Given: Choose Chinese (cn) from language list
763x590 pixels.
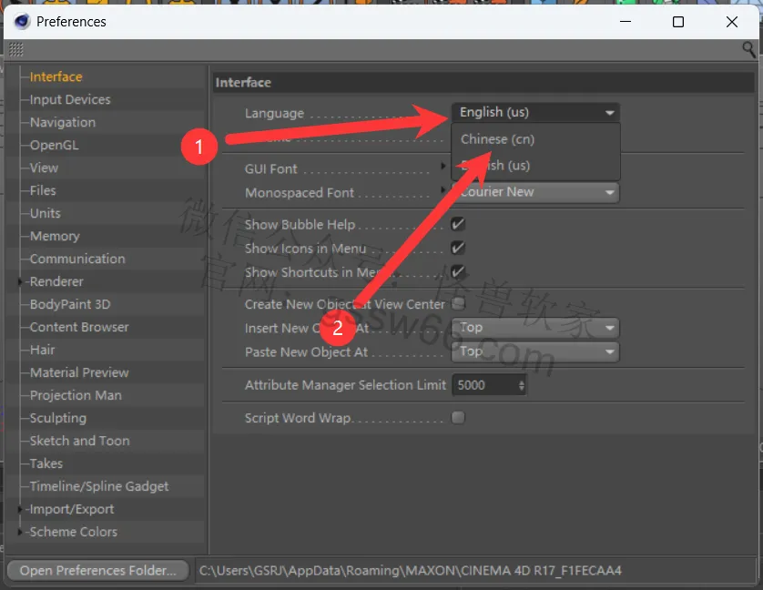Looking at the screenshot, I should [x=497, y=139].
